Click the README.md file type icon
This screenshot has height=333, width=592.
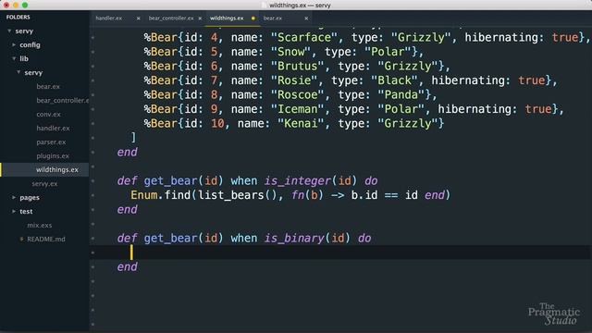pyautogui.click(x=21, y=239)
